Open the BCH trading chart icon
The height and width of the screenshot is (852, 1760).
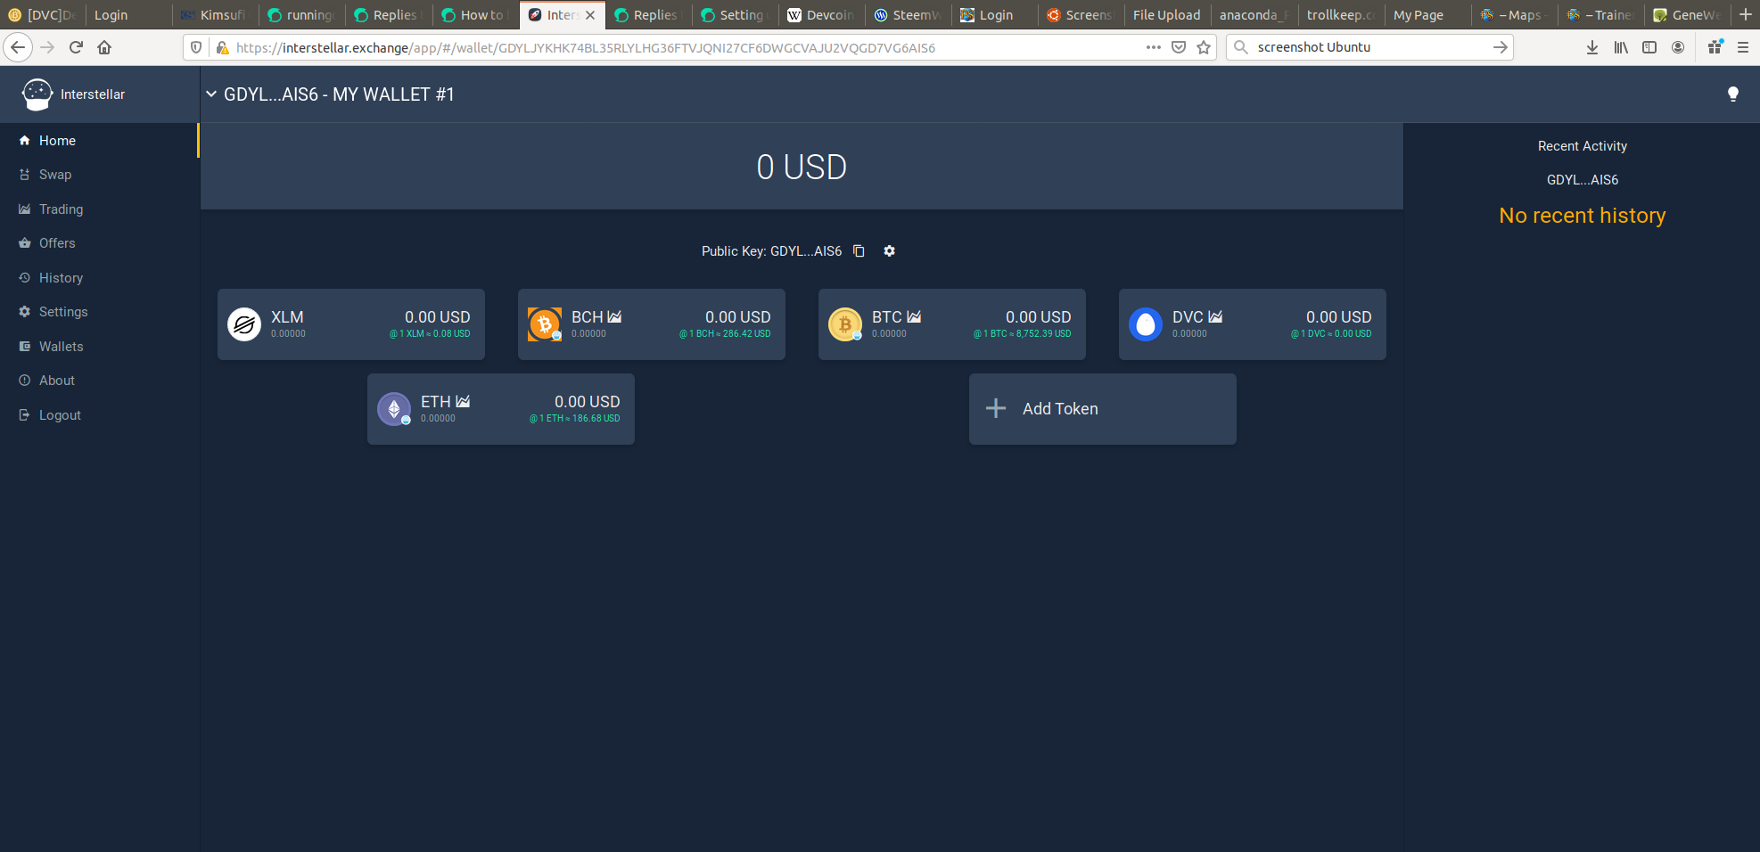pos(614,317)
